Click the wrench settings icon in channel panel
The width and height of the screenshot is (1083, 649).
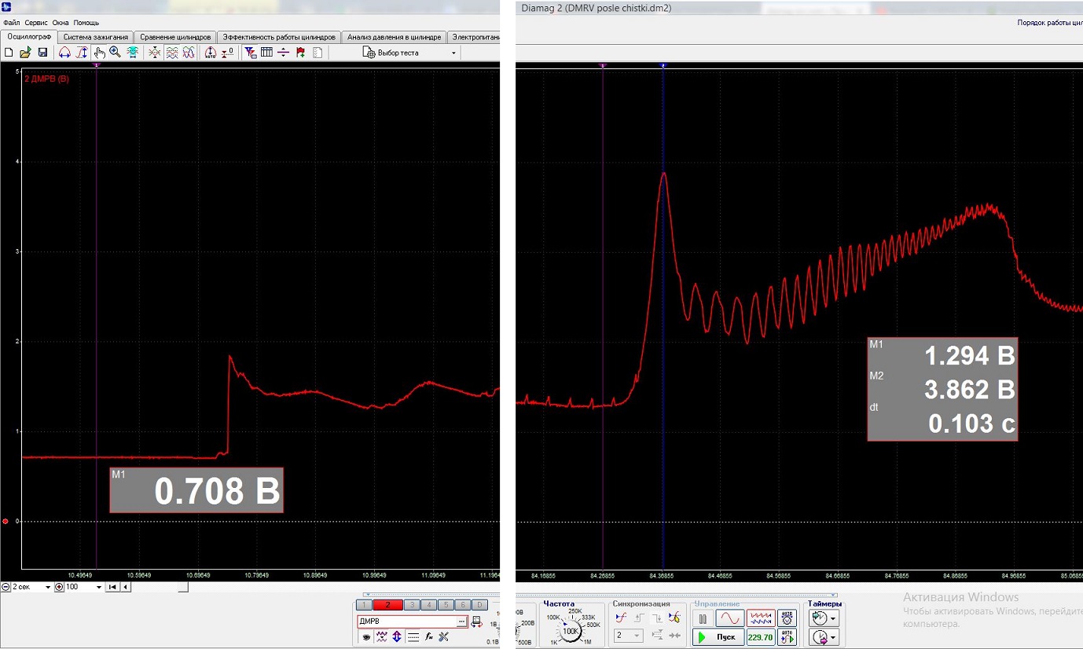click(444, 637)
